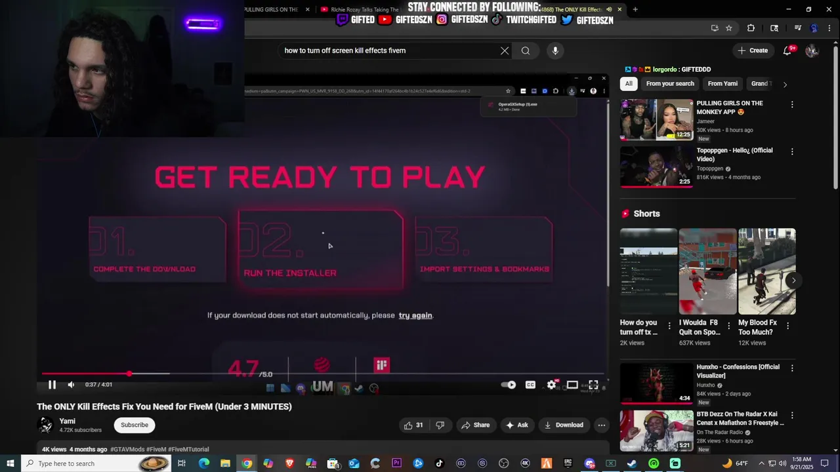This screenshot has height=472, width=840.
Task: Click the #GTAVMods hashtag
Action: [x=128, y=449]
